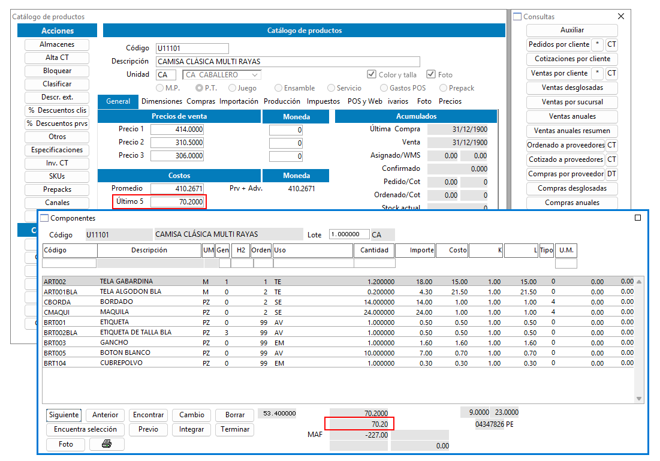The height and width of the screenshot is (461, 660).
Task: Click the scroll down arrow in components list
Action: coord(639,398)
